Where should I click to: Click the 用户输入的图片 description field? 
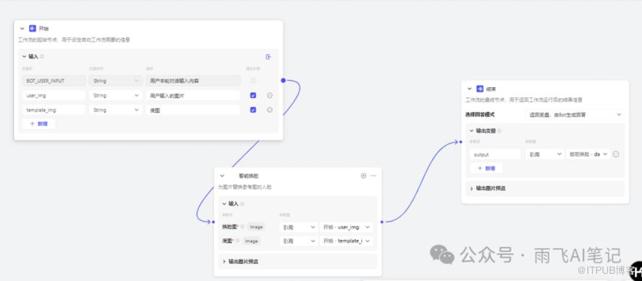click(193, 95)
